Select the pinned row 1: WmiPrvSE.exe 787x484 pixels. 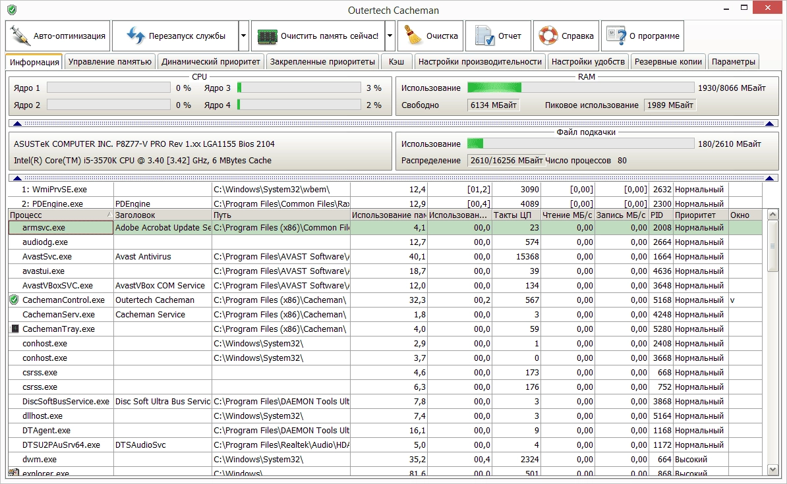[385, 190]
